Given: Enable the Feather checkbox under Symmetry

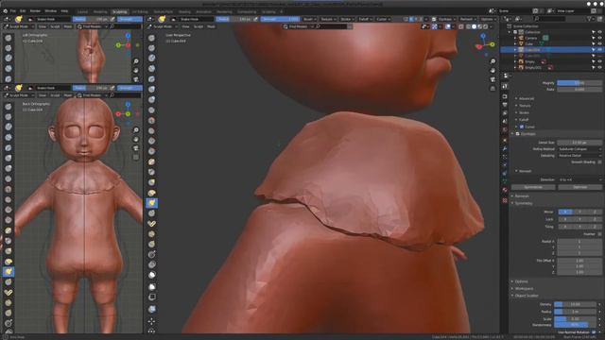Looking at the screenshot, I should pos(599,234).
